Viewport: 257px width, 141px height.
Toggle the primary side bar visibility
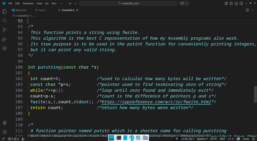231,4
